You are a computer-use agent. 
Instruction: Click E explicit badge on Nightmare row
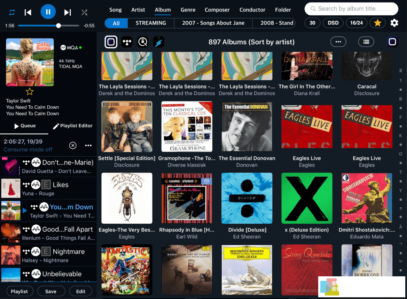[x=46, y=252]
